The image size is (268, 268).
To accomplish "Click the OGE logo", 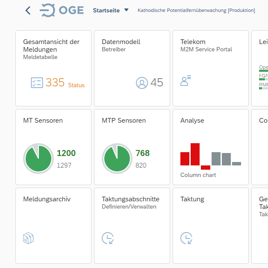I will click(62, 10).
